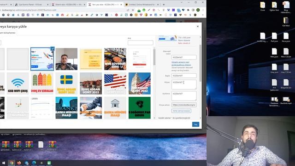Switch to the Untitled Online Whiteboard tab
This screenshot has width=295, height=166.
pyautogui.click(x=142, y=5)
